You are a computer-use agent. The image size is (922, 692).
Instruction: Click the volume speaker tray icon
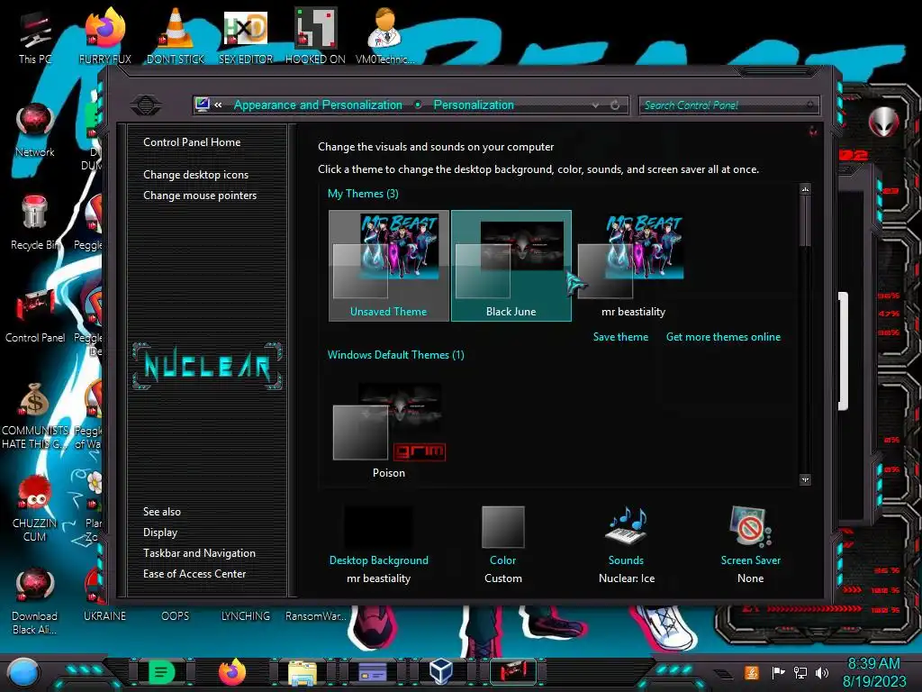(822, 672)
